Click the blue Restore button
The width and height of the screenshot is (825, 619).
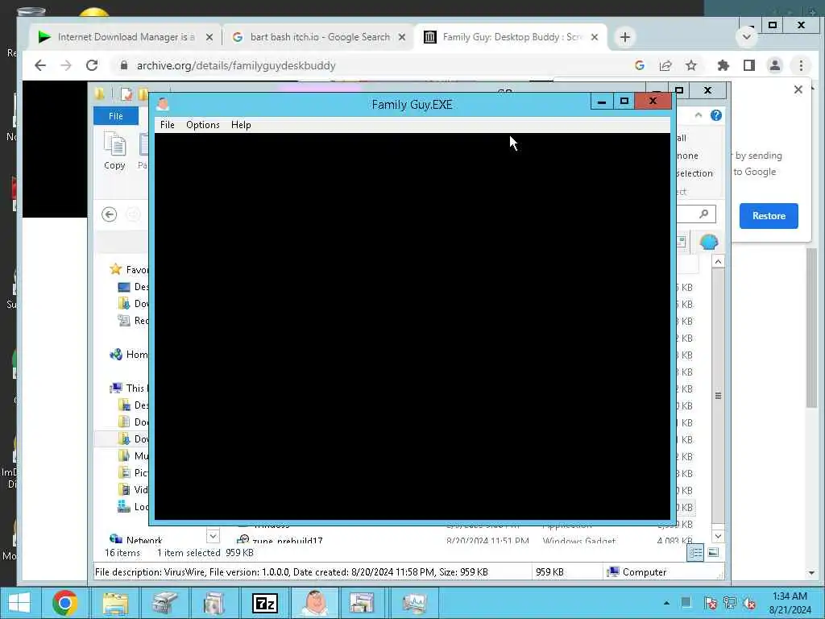click(x=768, y=216)
